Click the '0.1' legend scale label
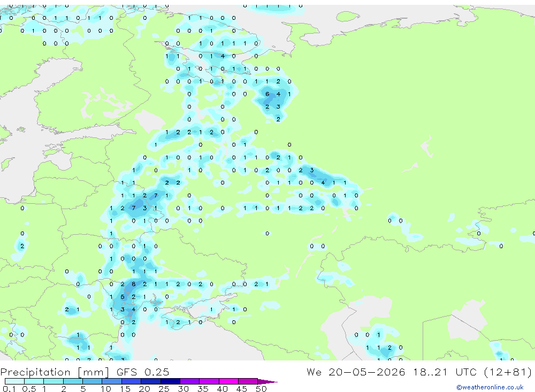The image size is (535, 392). [x=9, y=389]
